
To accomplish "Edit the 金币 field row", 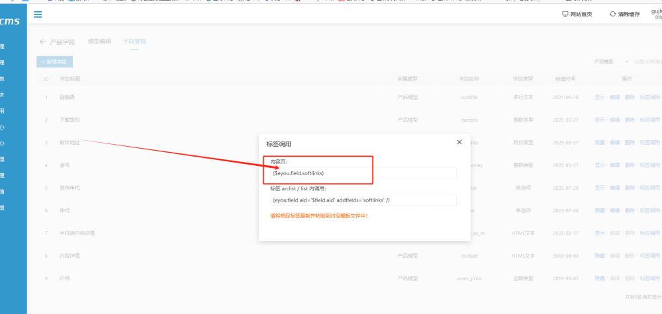I will click(x=615, y=165).
